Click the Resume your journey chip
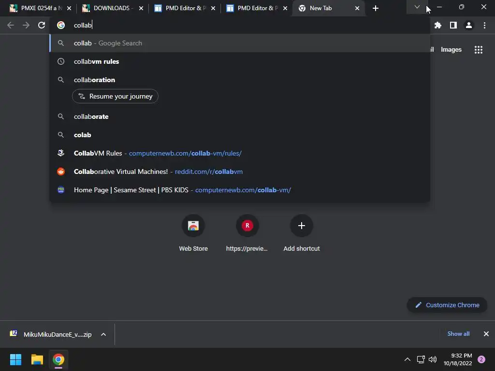Image resolution: width=495 pixels, height=371 pixels. click(x=115, y=96)
